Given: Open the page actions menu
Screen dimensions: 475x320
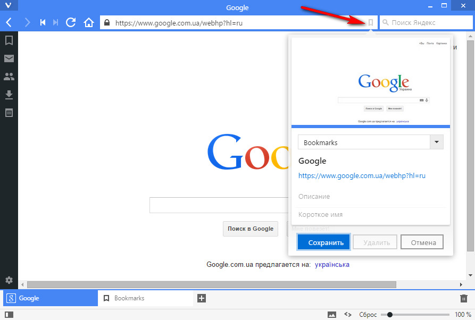Looking at the screenshot, I should pyautogui.click(x=348, y=315).
